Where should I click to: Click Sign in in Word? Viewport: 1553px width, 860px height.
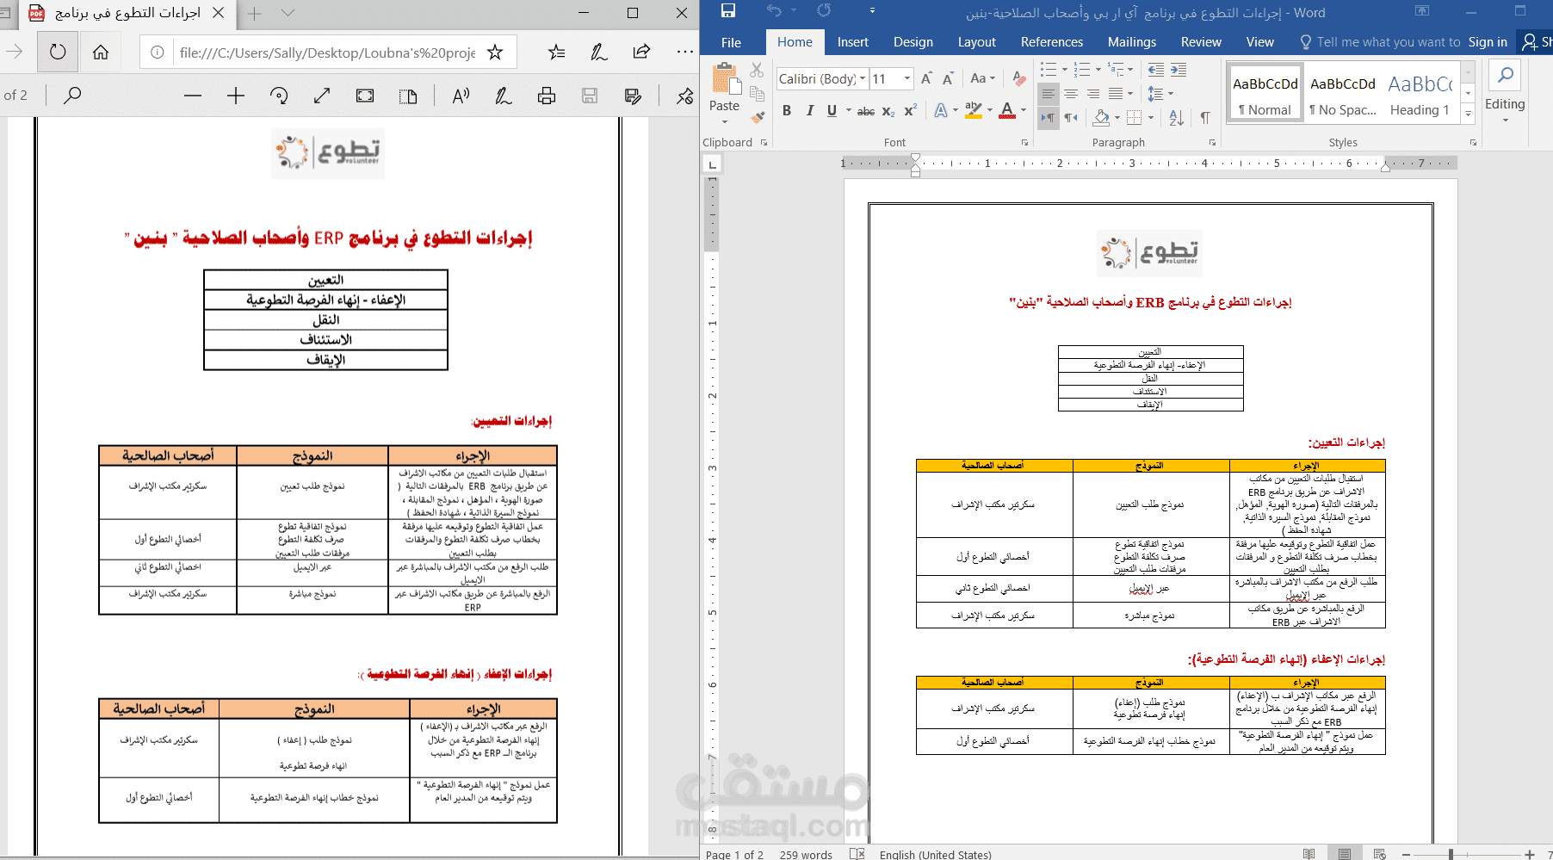[x=1488, y=42]
